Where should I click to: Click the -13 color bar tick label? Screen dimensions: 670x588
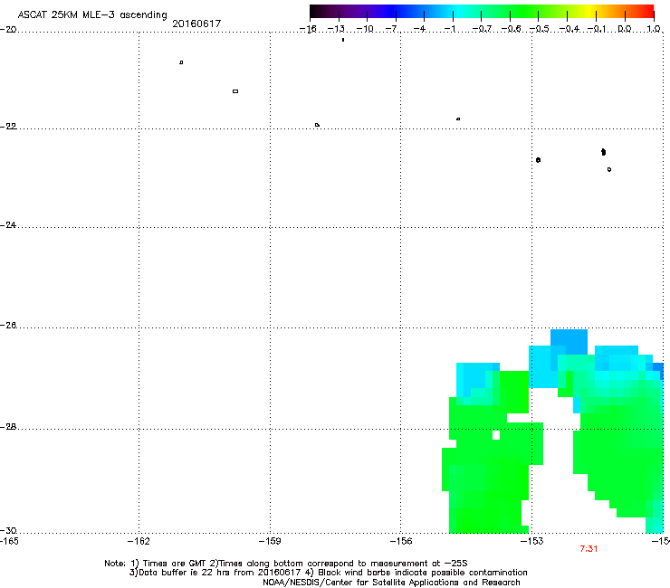336,29
